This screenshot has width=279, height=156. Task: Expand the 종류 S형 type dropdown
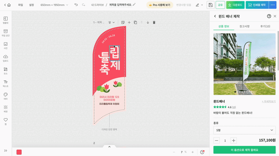coord(244,130)
